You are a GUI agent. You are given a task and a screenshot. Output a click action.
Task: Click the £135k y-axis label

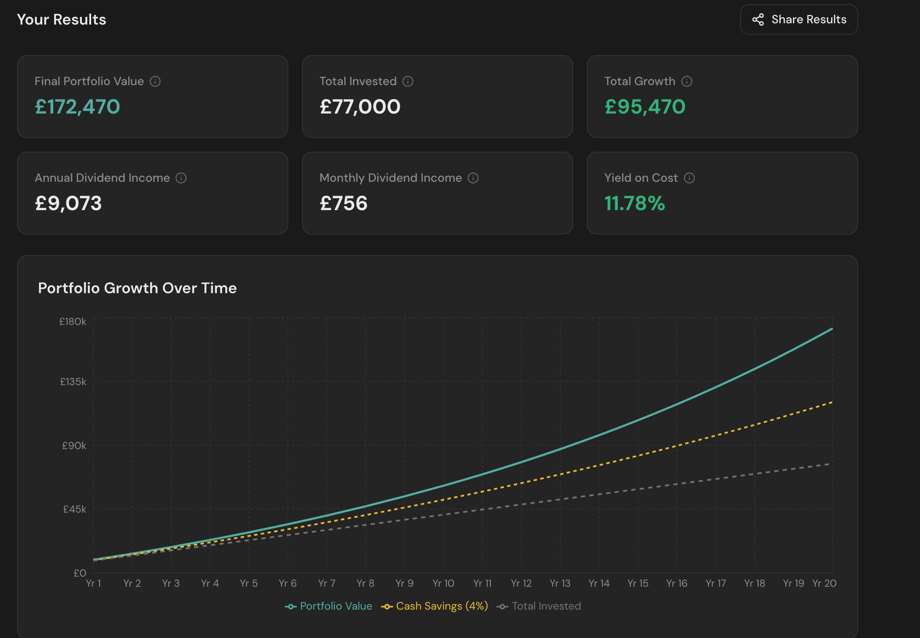click(x=73, y=382)
